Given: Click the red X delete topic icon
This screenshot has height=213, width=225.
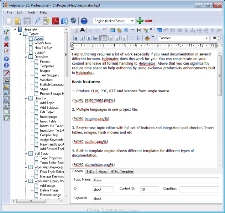Looking at the screenshot, I should [6, 45].
